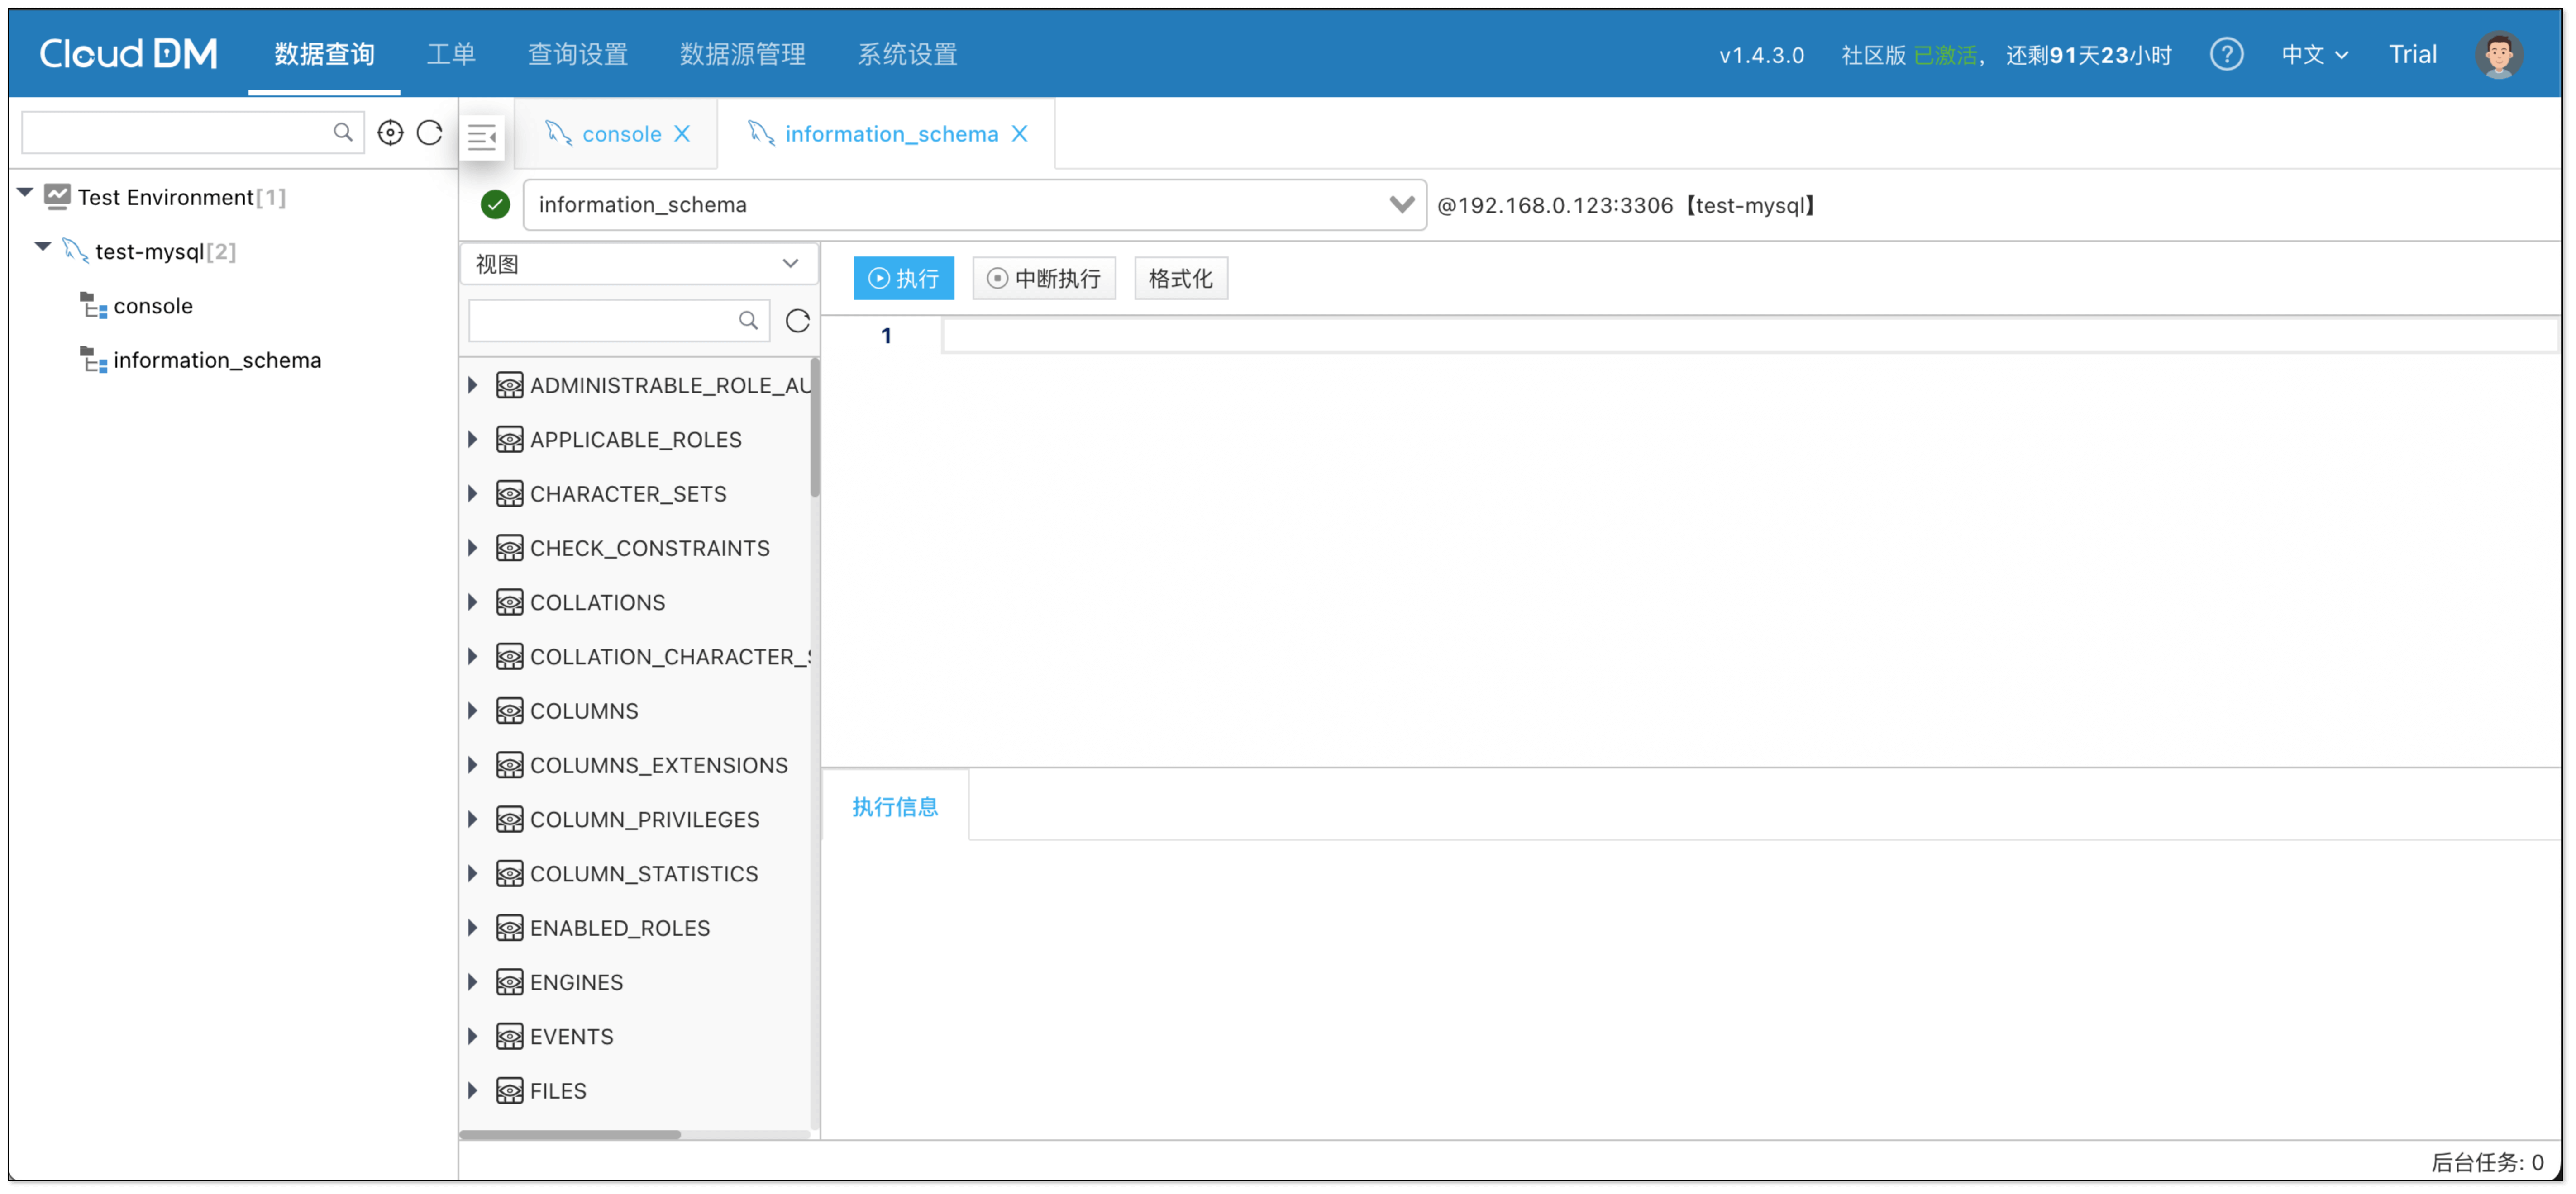The height and width of the screenshot is (1194, 2576).
Task: Close the console tab
Action: click(682, 134)
